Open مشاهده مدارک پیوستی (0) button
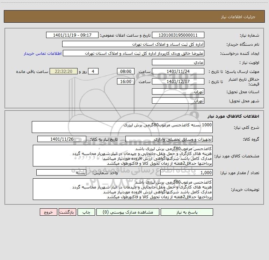This screenshot has width=269, height=260. tap(128, 212)
